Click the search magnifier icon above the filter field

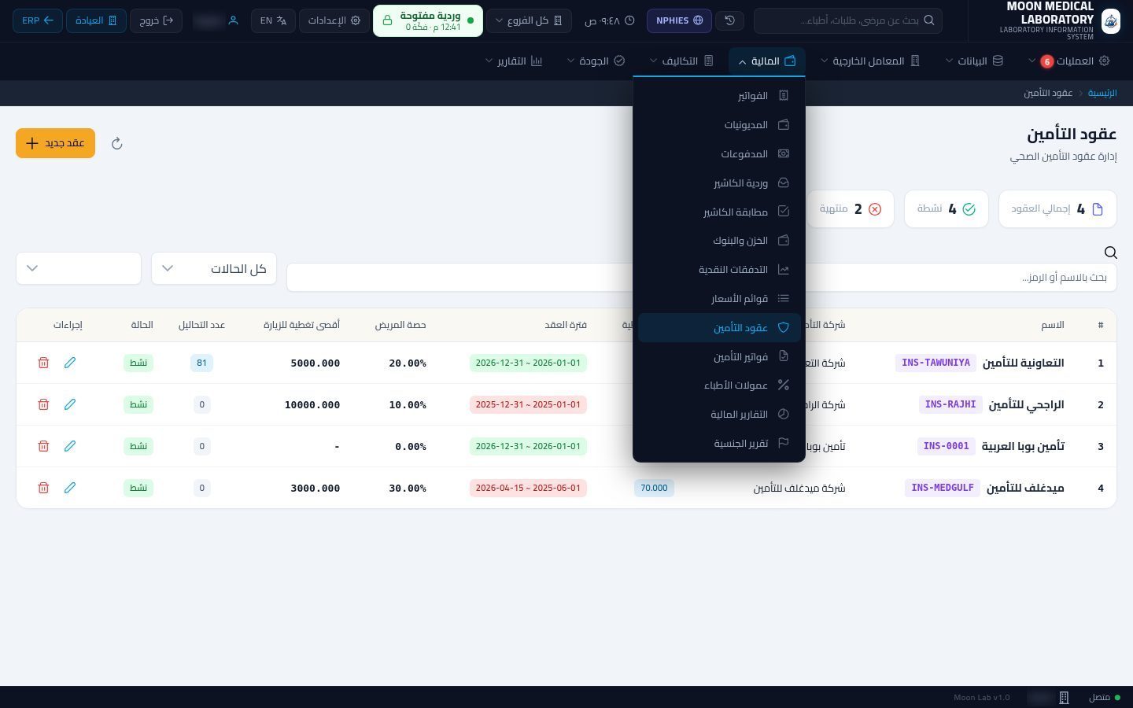pos(1110,253)
